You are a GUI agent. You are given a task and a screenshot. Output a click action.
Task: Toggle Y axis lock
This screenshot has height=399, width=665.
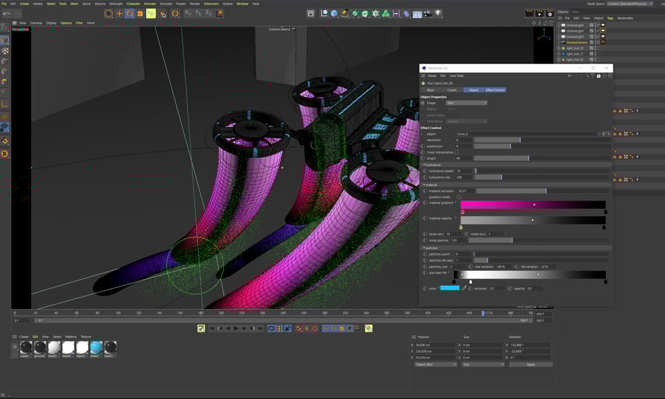(199, 14)
